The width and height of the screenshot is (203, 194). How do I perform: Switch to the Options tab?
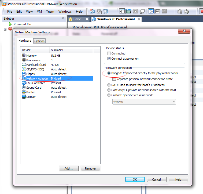39,41
